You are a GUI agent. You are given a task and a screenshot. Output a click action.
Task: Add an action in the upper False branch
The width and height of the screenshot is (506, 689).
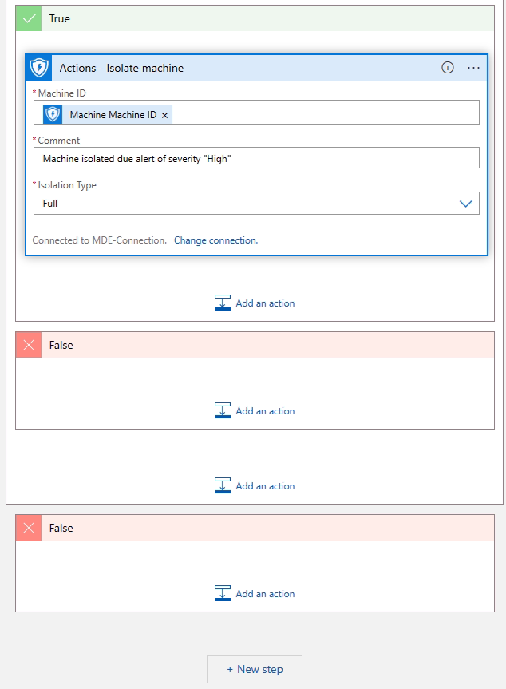click(255, 411)
